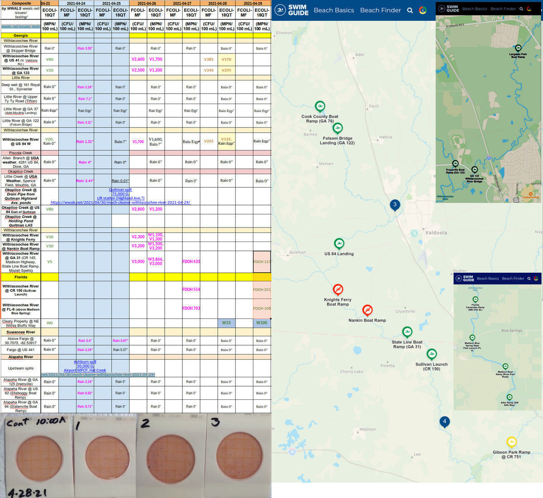Select the Allen Ramp (SW 64th Way) marker
Viewport: 543px width, 498px height.
(510, 397)
